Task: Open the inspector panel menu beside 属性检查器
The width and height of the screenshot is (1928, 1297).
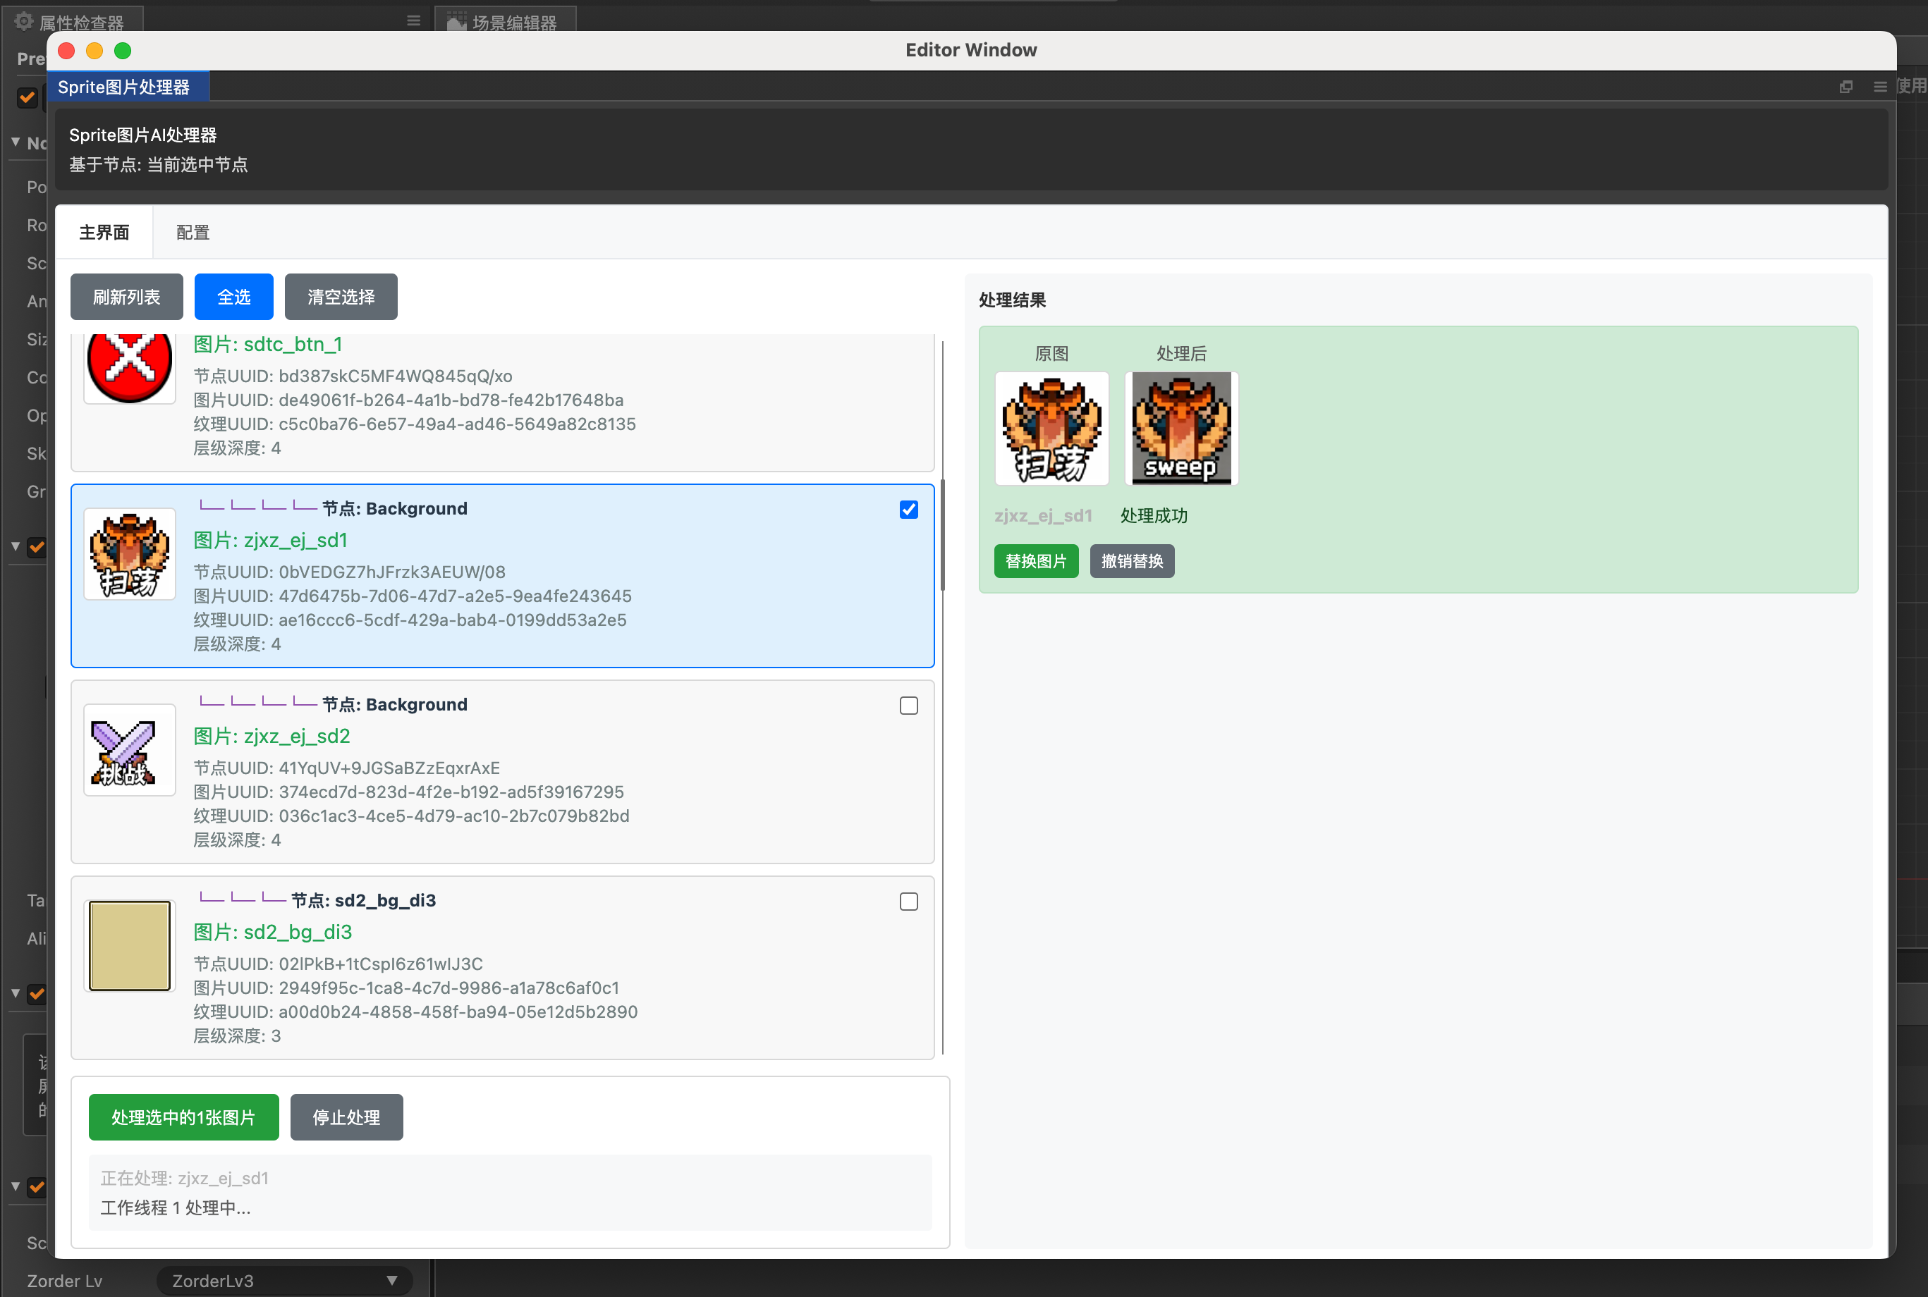Action: click(414, 22)
